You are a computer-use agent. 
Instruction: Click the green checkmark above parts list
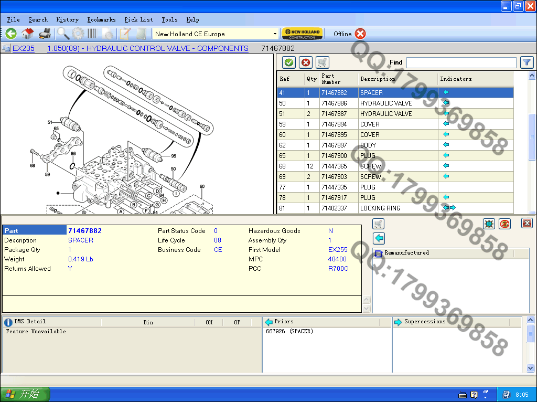[288, 62]
